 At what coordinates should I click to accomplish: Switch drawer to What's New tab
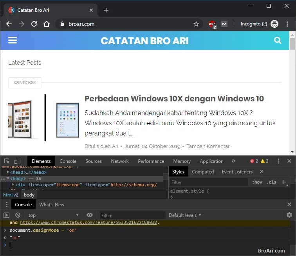[52, 205]
